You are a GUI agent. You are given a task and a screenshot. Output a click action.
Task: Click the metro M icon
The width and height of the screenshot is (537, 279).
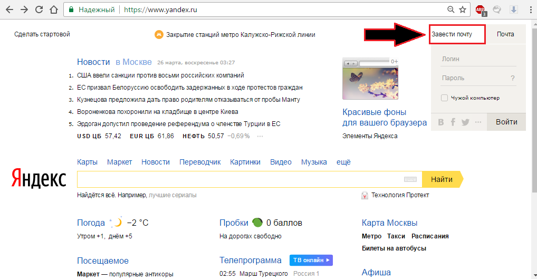click(159, 35)
